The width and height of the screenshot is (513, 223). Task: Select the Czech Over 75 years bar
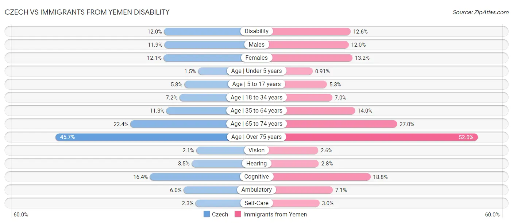(x=142, y=137)
